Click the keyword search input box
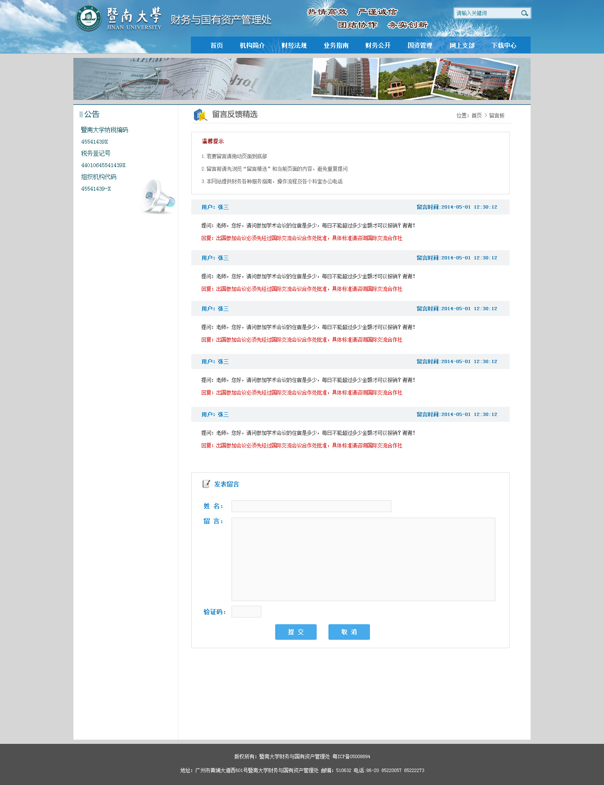 (487, 13)
